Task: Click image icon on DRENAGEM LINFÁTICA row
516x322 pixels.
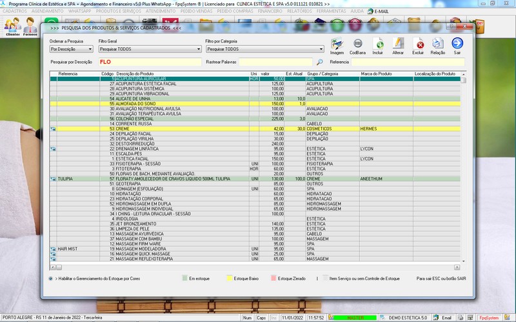Action: [x=53, y=149]
